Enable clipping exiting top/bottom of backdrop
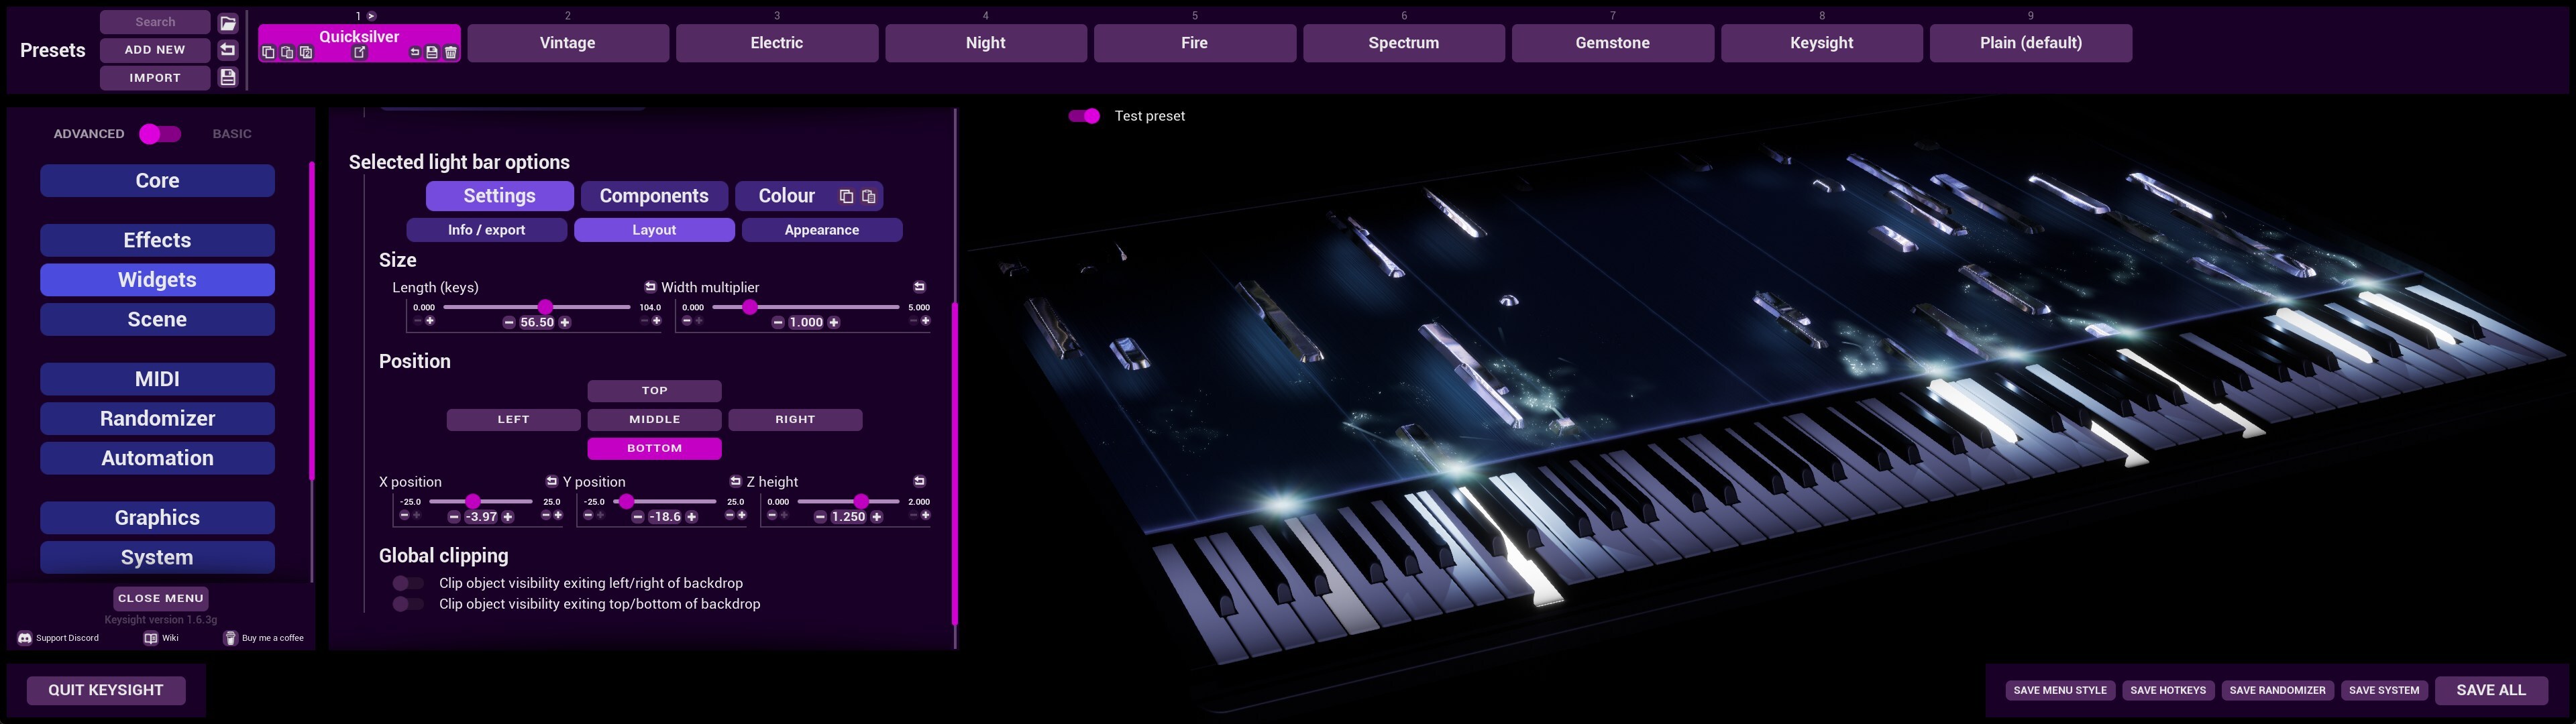The image size is (2576, 724). coord(407,604)
